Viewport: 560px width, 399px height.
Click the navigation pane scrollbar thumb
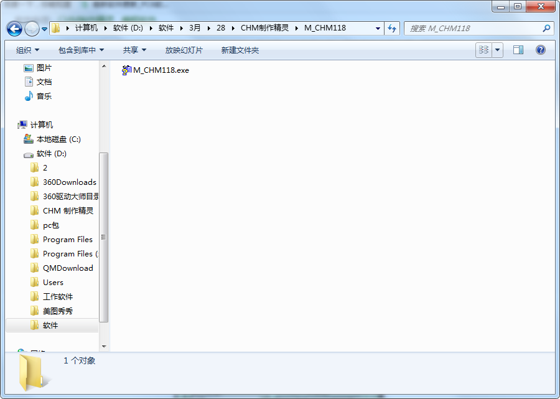(103, 237)
